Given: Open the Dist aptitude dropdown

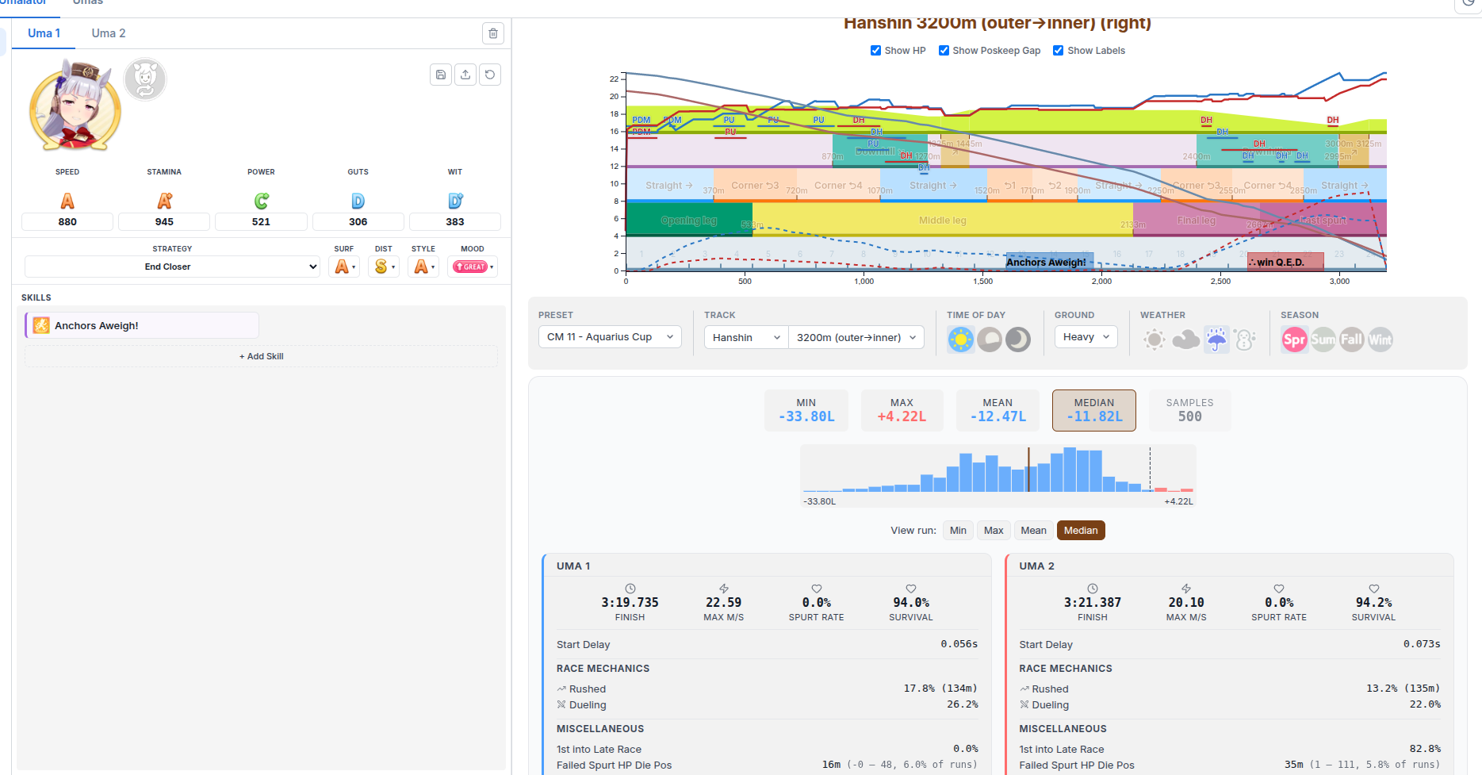Looking at the screenshot, I should (x=384, y=267).
